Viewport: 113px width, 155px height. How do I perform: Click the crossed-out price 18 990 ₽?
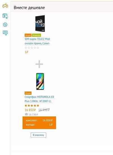(x=44, y=110)
